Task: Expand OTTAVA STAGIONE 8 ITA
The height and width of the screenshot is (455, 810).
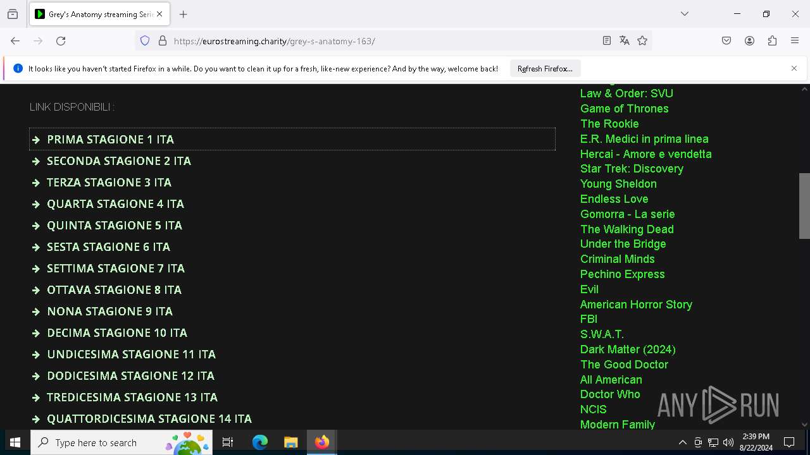Action: pos(292,289)
